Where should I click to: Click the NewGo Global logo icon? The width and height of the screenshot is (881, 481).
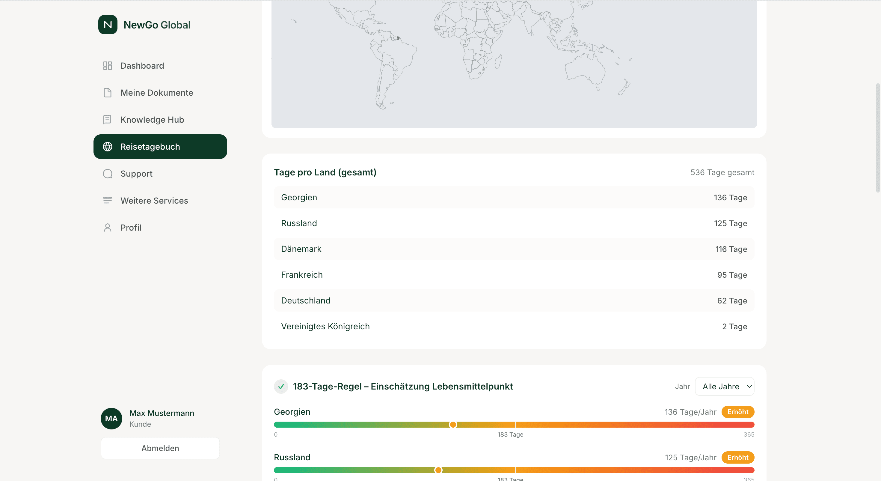coord(108,25)
